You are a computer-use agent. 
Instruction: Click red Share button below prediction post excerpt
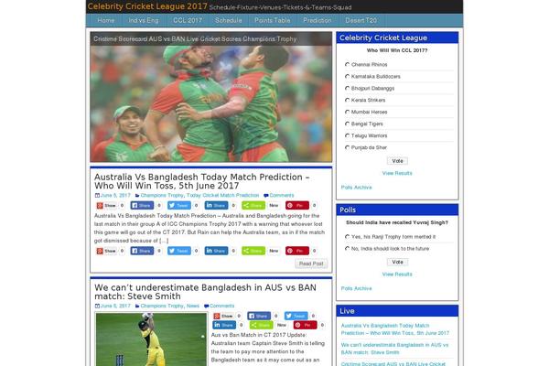click(x=106, y=251)
